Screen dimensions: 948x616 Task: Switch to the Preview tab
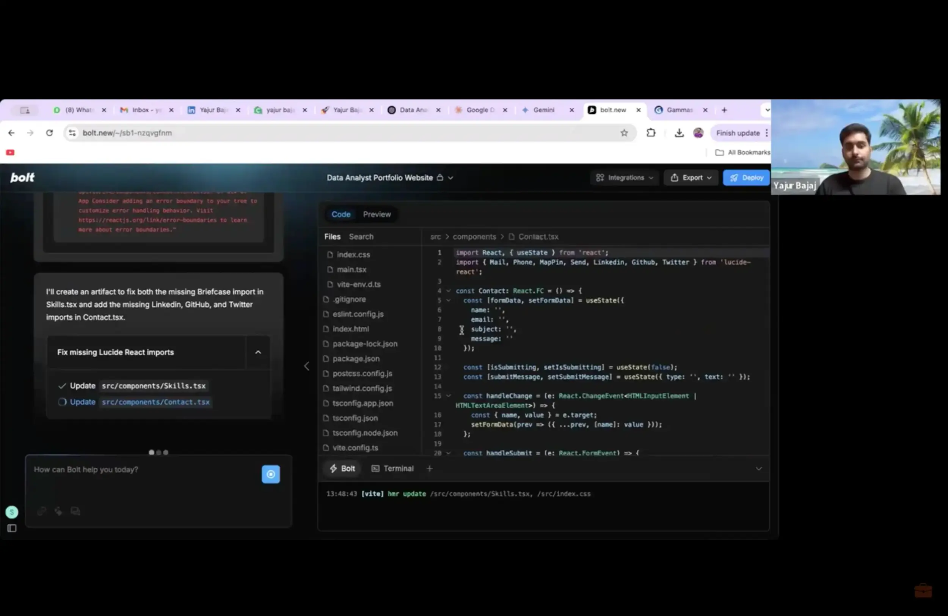point(377,214)
